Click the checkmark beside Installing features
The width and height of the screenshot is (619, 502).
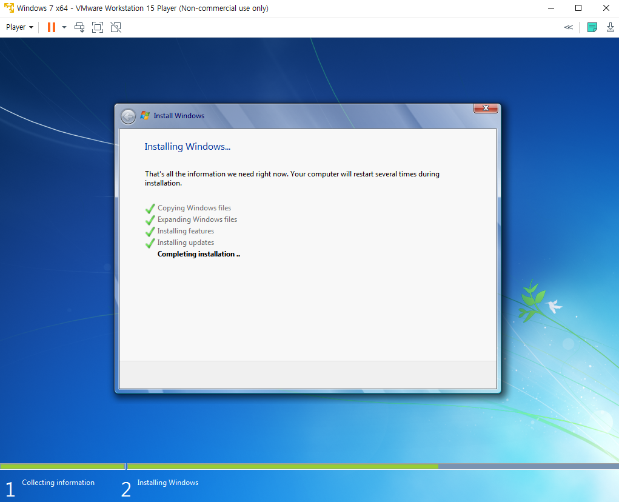[150, 231]
